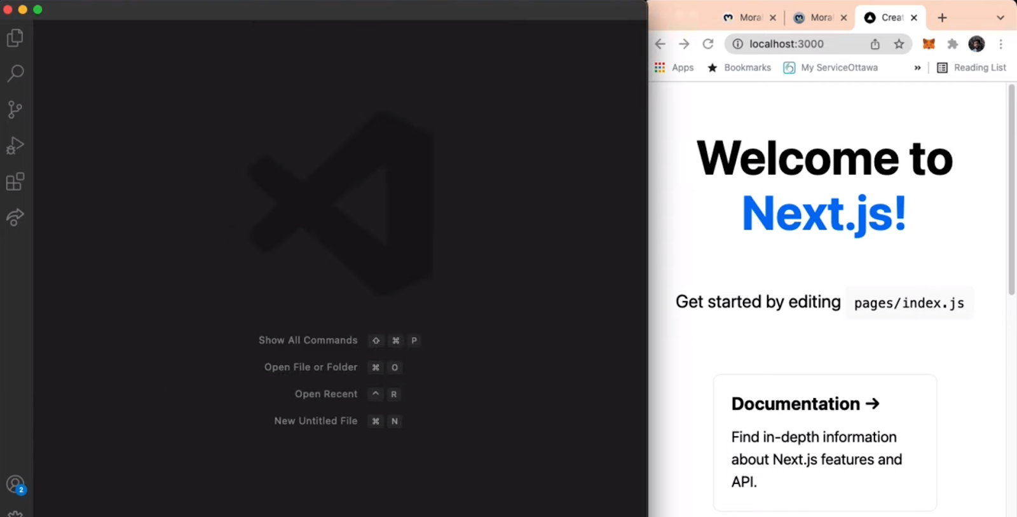This screenshot has width=1017, height=517.
Task: Open the Reading List
Action: tap(971, 67)
